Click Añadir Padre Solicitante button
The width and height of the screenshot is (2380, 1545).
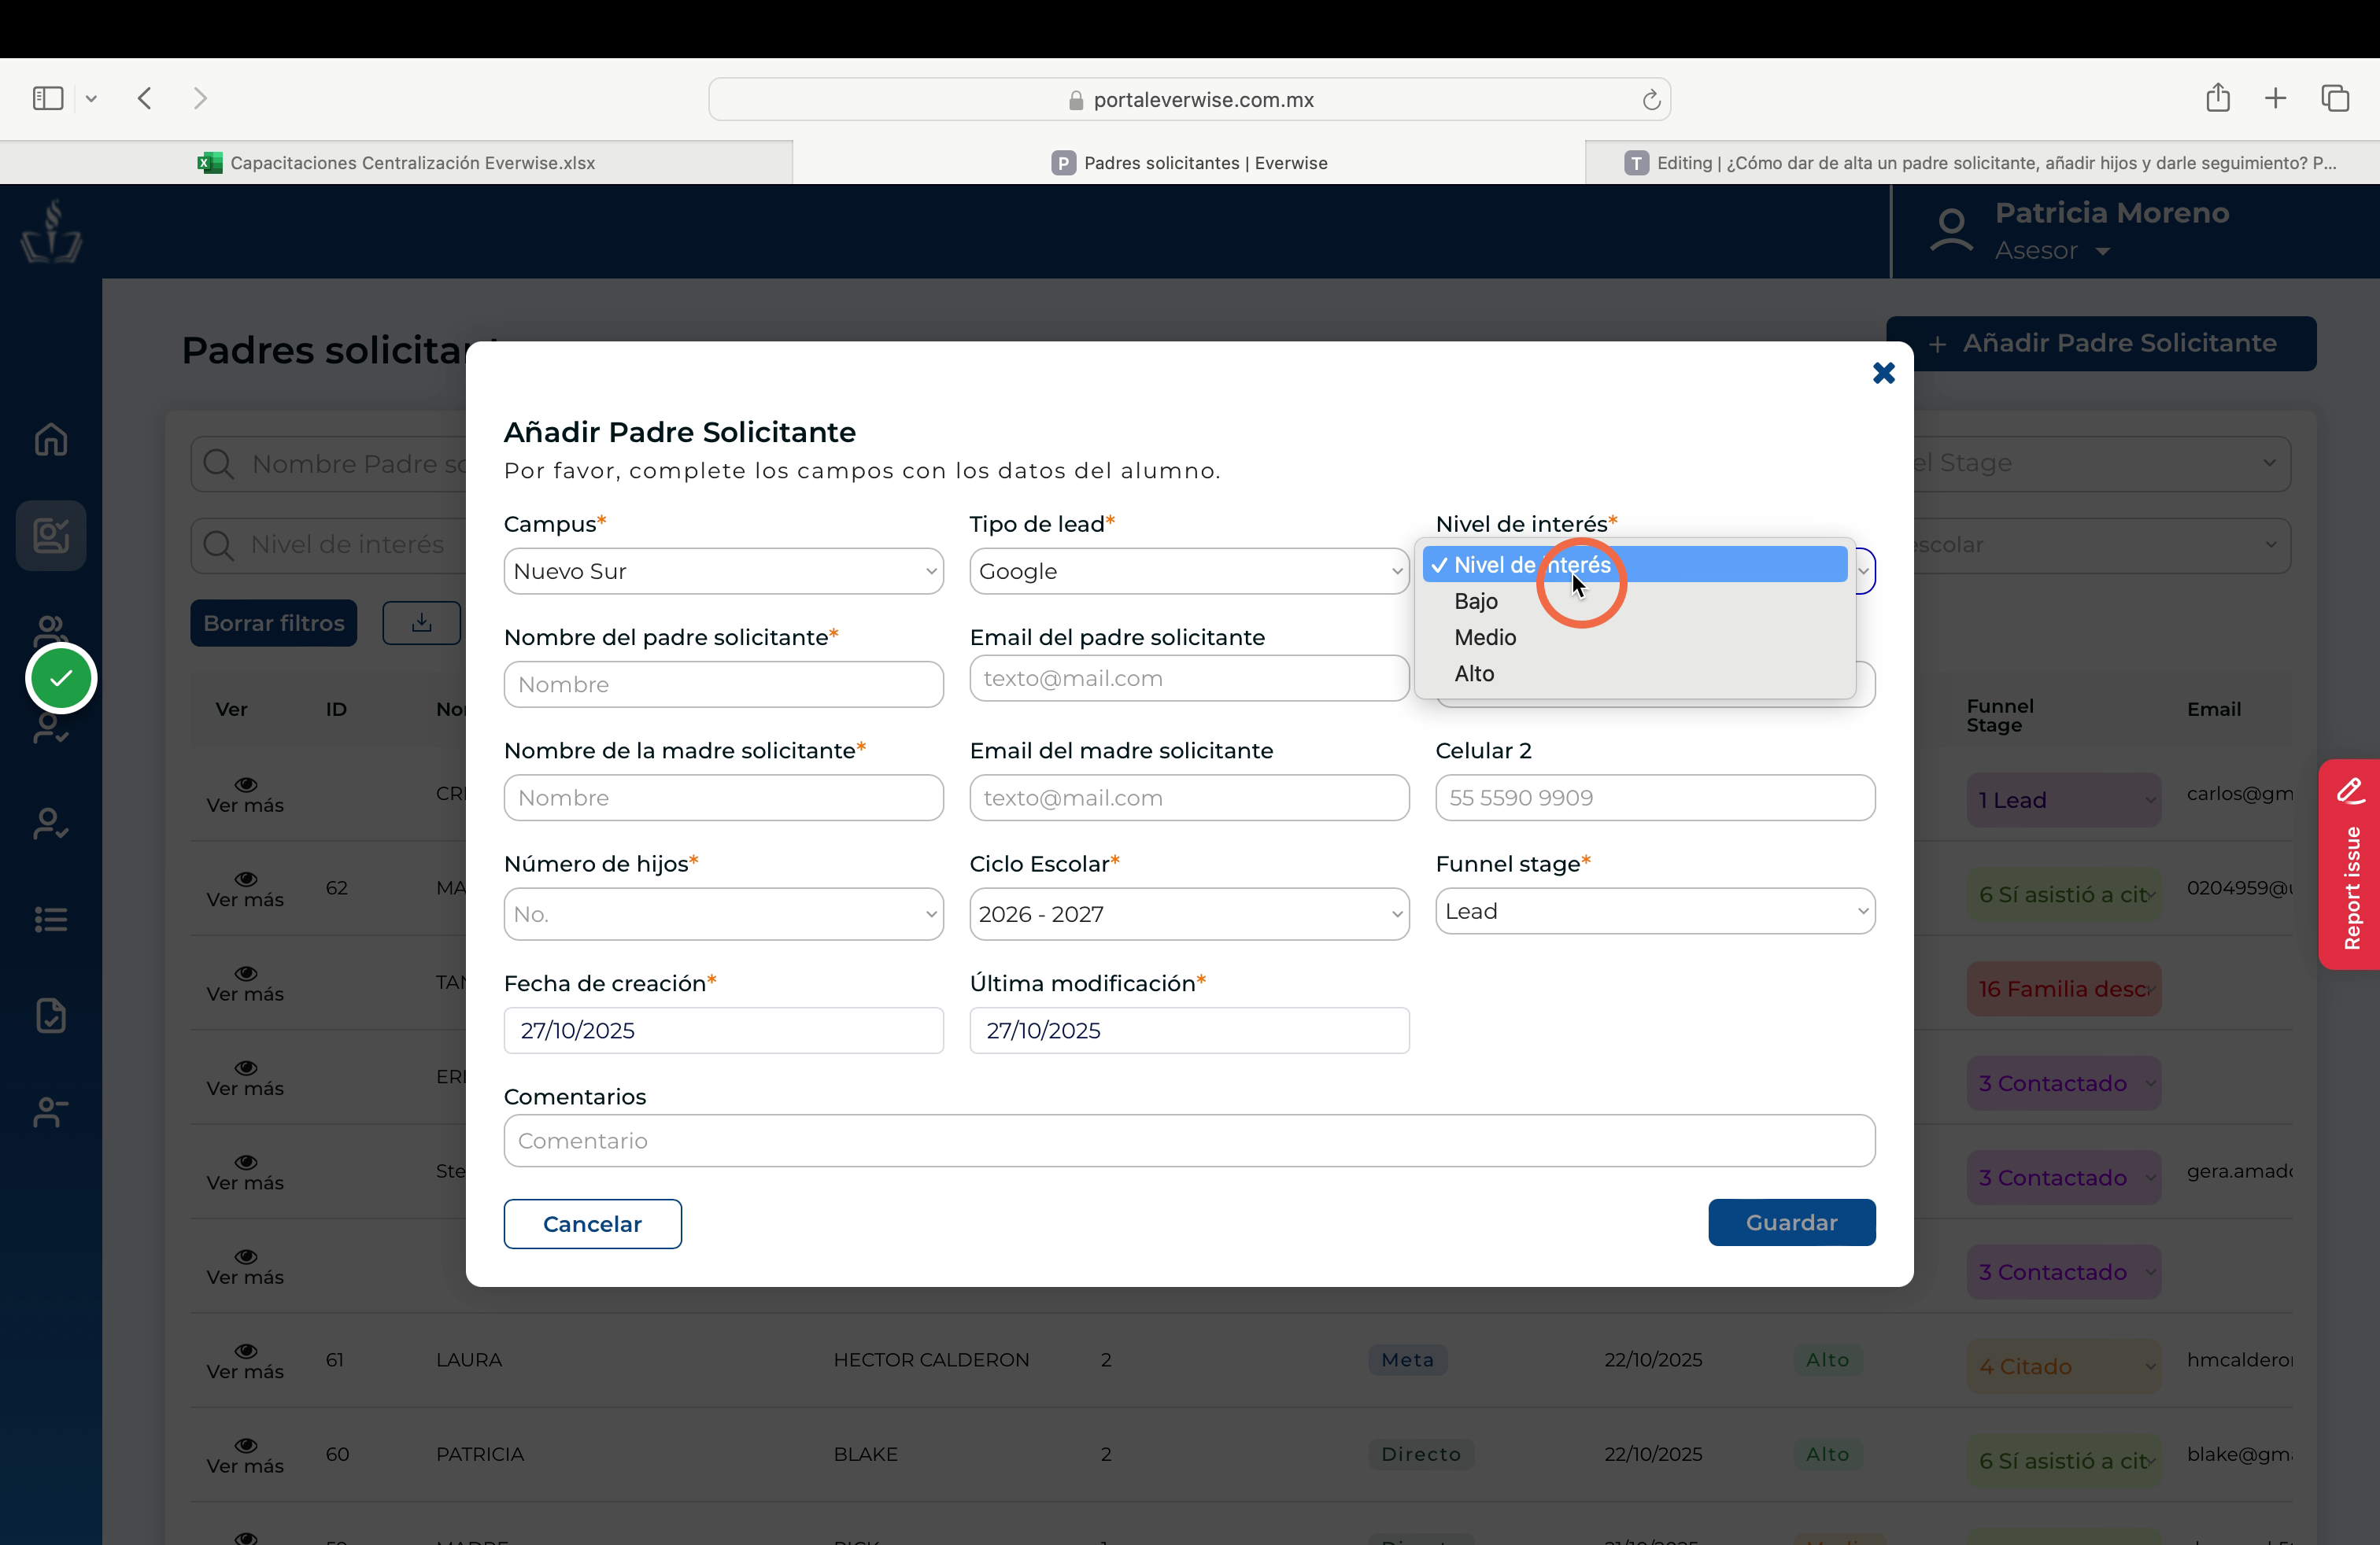point(2101,344)
